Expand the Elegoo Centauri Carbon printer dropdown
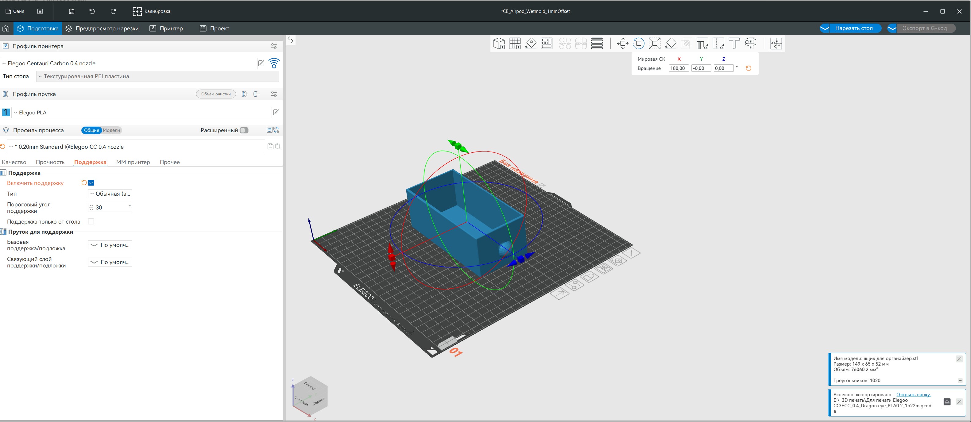 [128, 63]
